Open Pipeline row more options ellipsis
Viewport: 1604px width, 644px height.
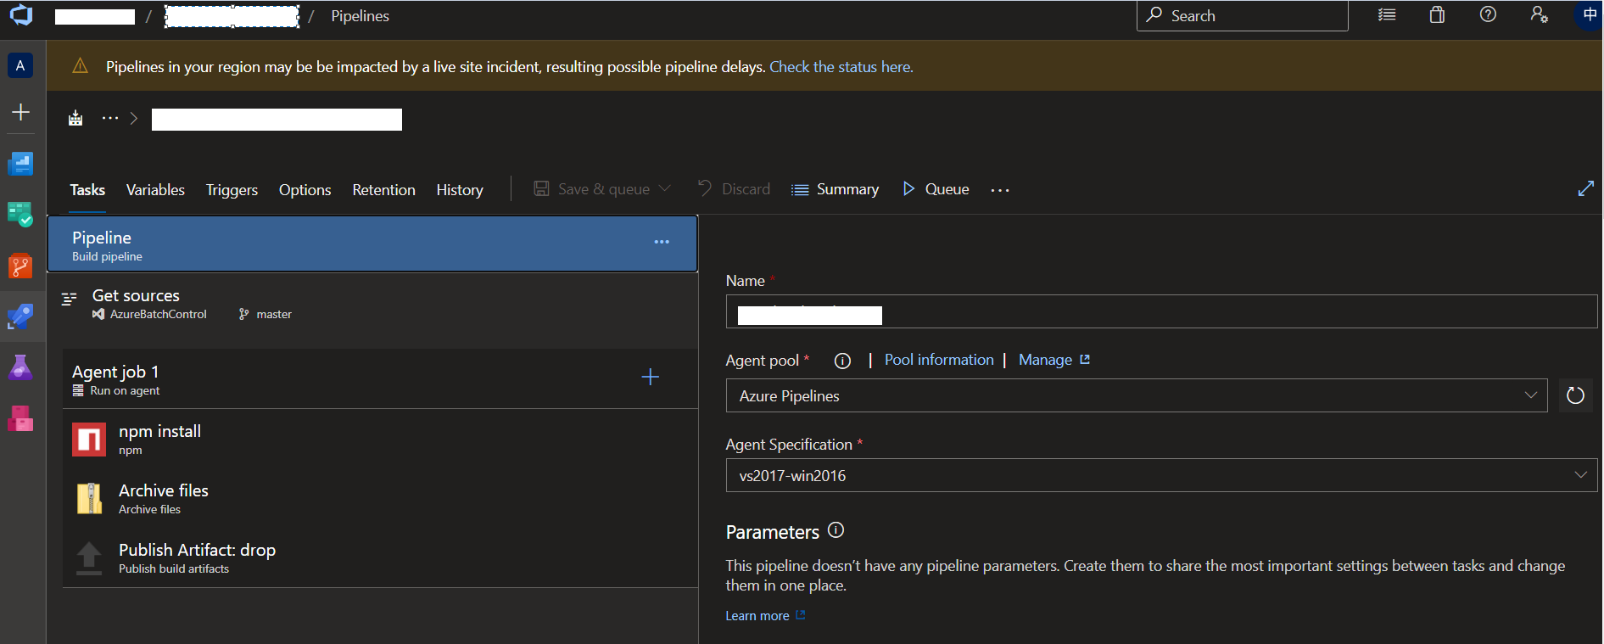662,242
